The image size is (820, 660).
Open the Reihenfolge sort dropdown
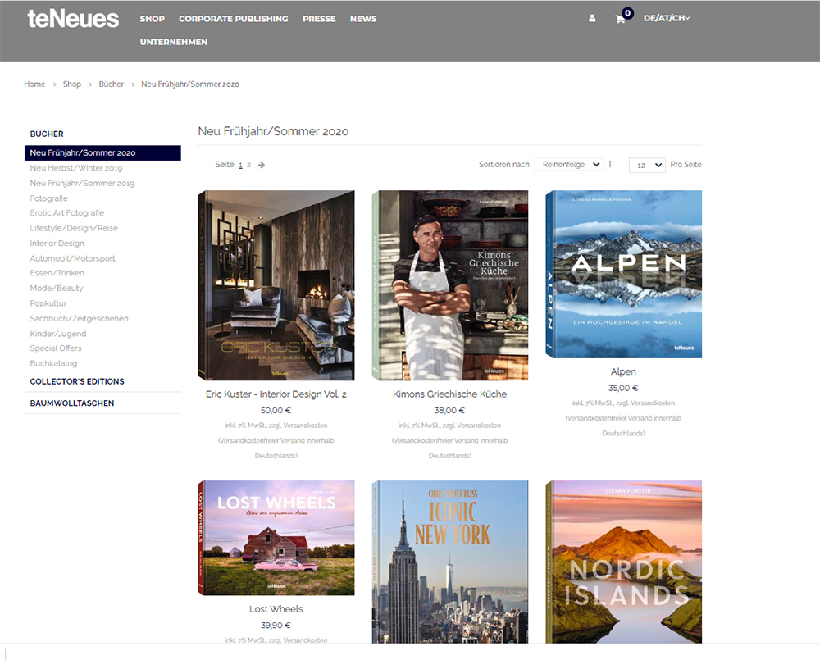(x=568, y=165)
